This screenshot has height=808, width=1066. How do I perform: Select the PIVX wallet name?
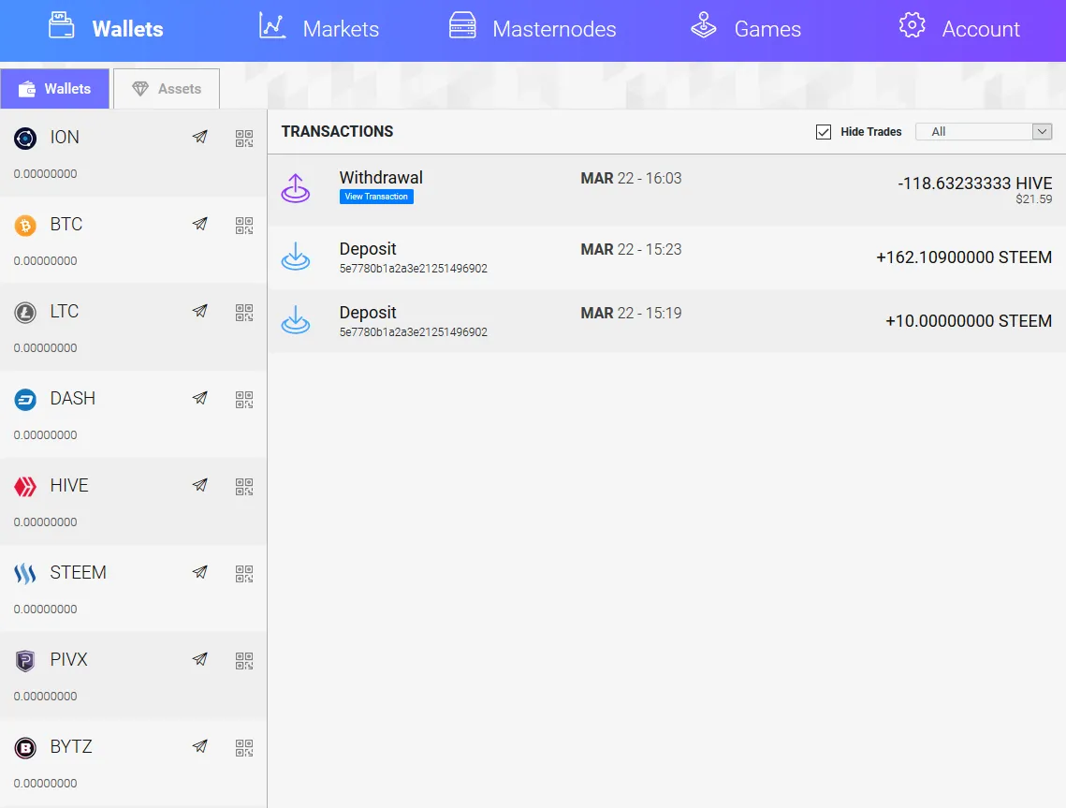pos(68,660)
